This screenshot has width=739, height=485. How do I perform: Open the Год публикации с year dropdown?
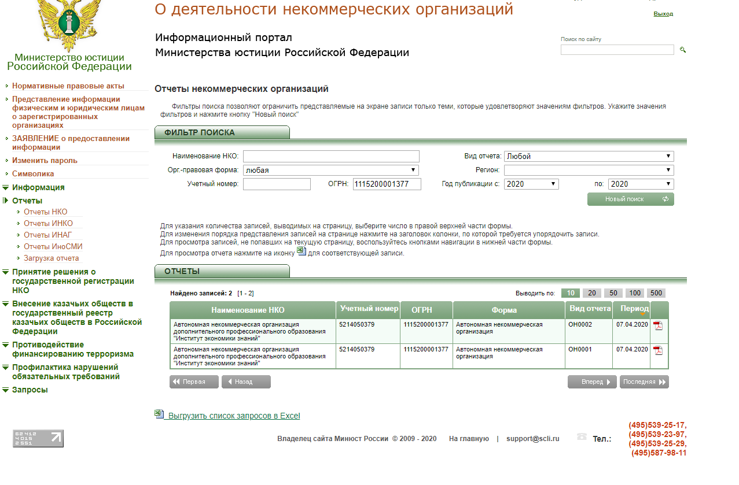click(531, 184)
